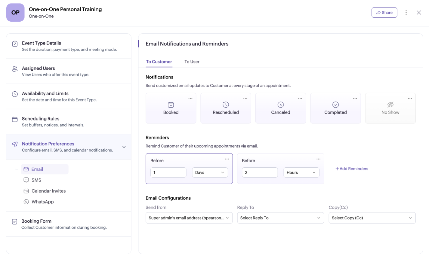Click the Booked notification calendar icon
This screenshot has width=429, height=259.
coord(171,105)
